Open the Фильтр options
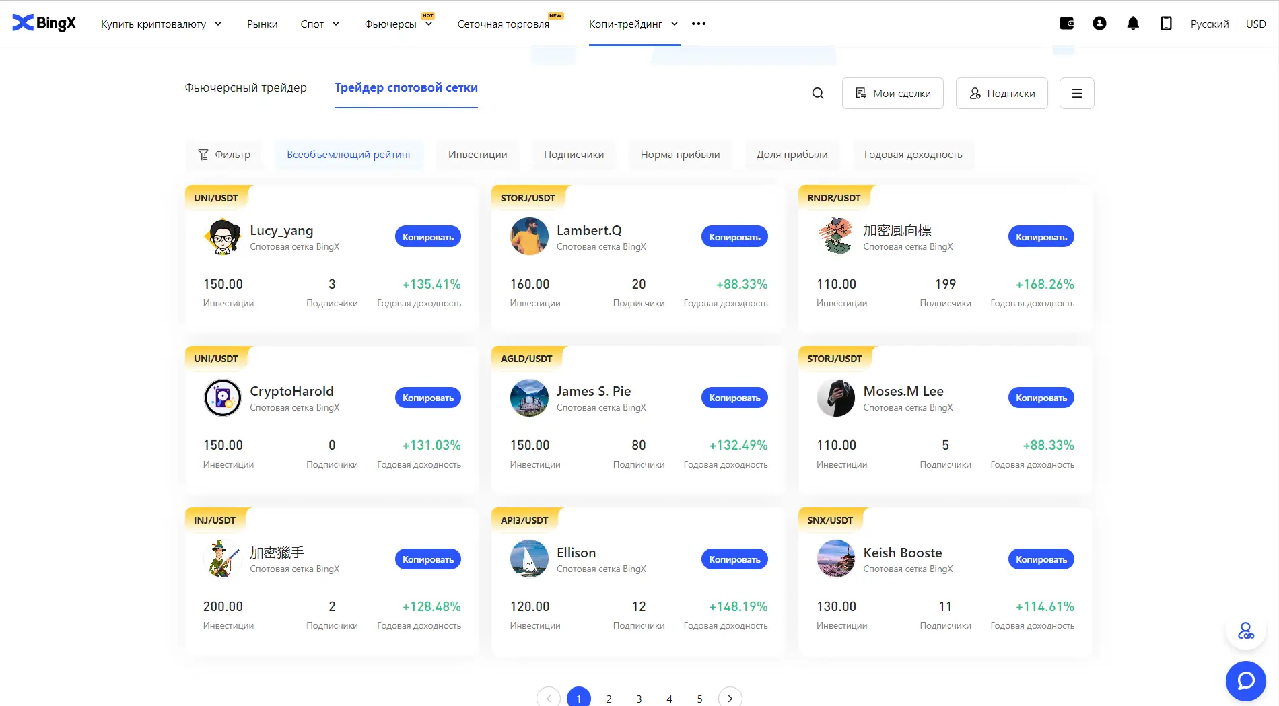 click(224, 155)
